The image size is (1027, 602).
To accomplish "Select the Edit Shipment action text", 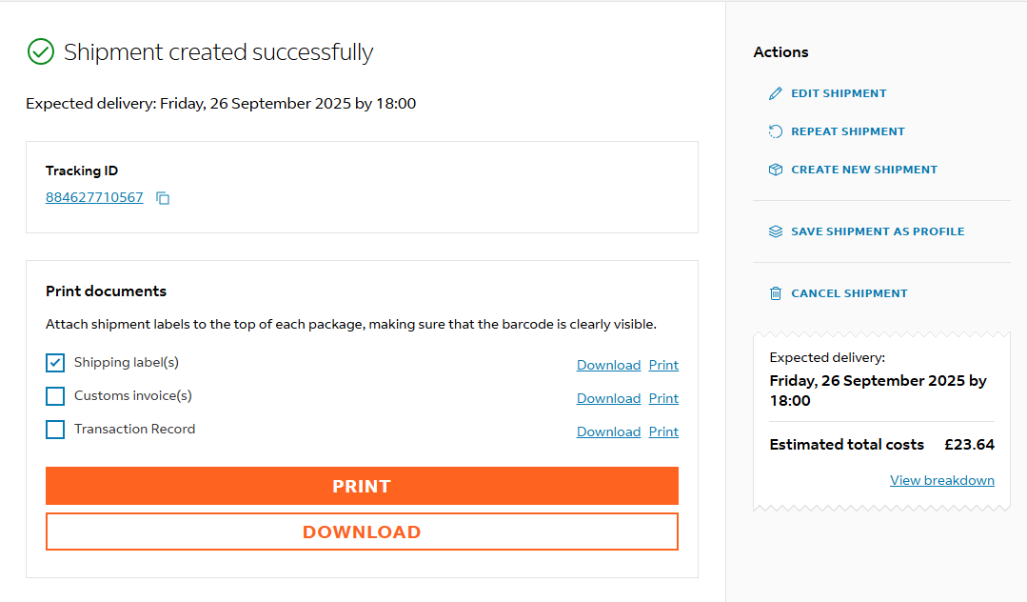I will tap(839, 93).
